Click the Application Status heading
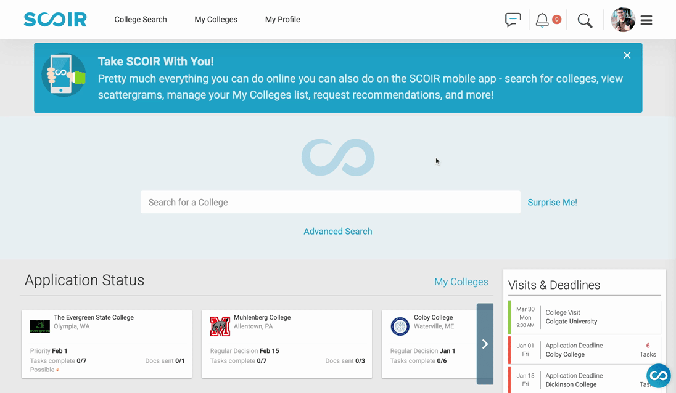The image size is (676, 393). pos(84,280)
